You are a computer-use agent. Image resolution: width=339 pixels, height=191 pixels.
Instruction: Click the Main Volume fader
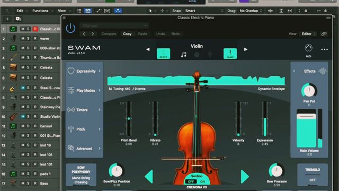point(306,128)
